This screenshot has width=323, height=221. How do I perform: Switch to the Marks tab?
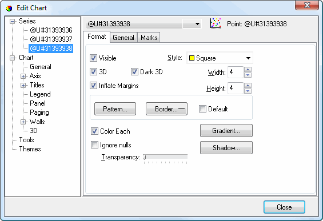149,38
